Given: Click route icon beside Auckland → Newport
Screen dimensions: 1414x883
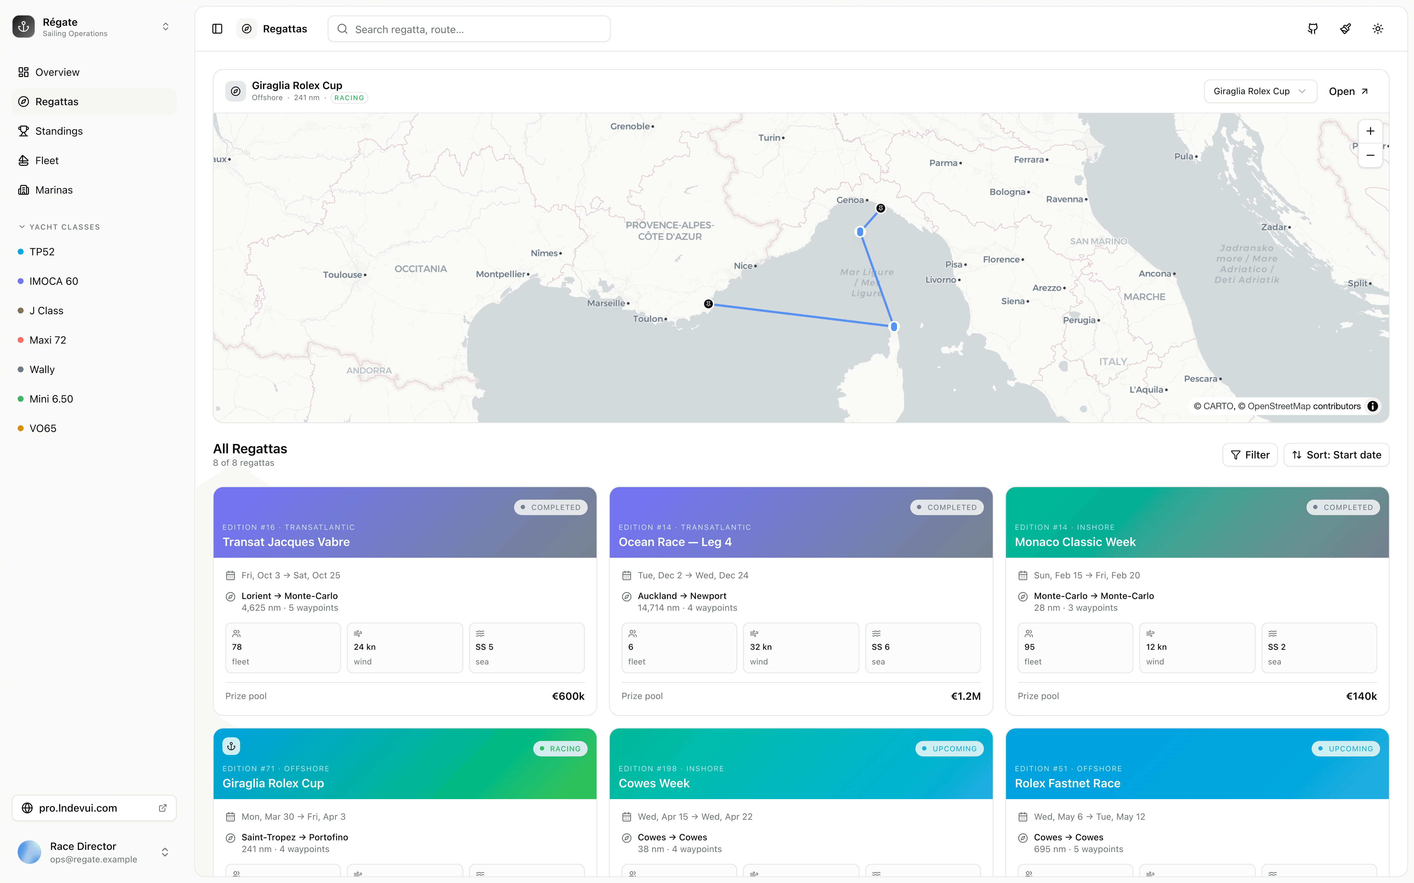Looking at the screenshot, I should click(x=626, y=597).
